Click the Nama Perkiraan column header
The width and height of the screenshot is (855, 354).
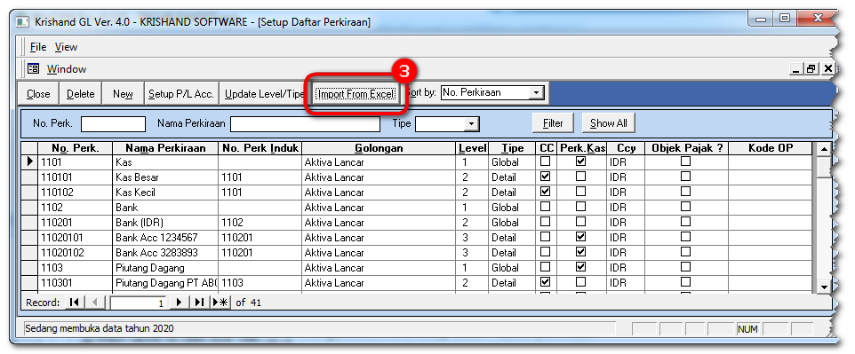coord(165,148)
